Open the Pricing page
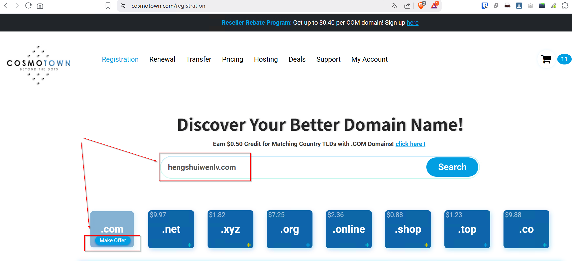This screenshot has width=572, height=261. (x=233, y=59)
